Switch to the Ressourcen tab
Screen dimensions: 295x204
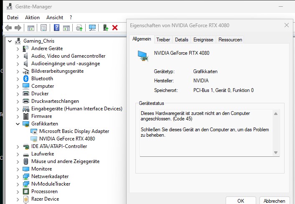tap(230, 40)
